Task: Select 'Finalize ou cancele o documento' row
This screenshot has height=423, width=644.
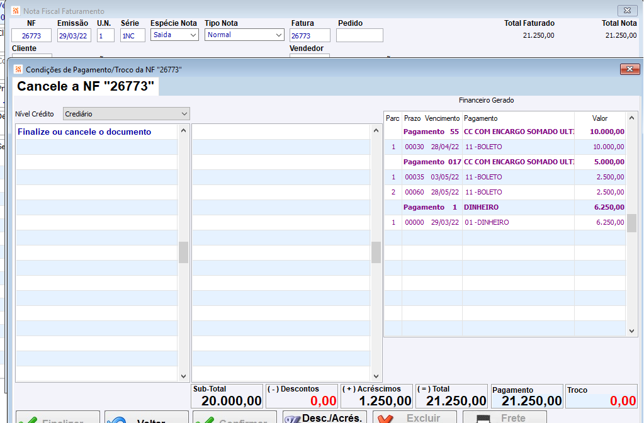Action: 97,132
